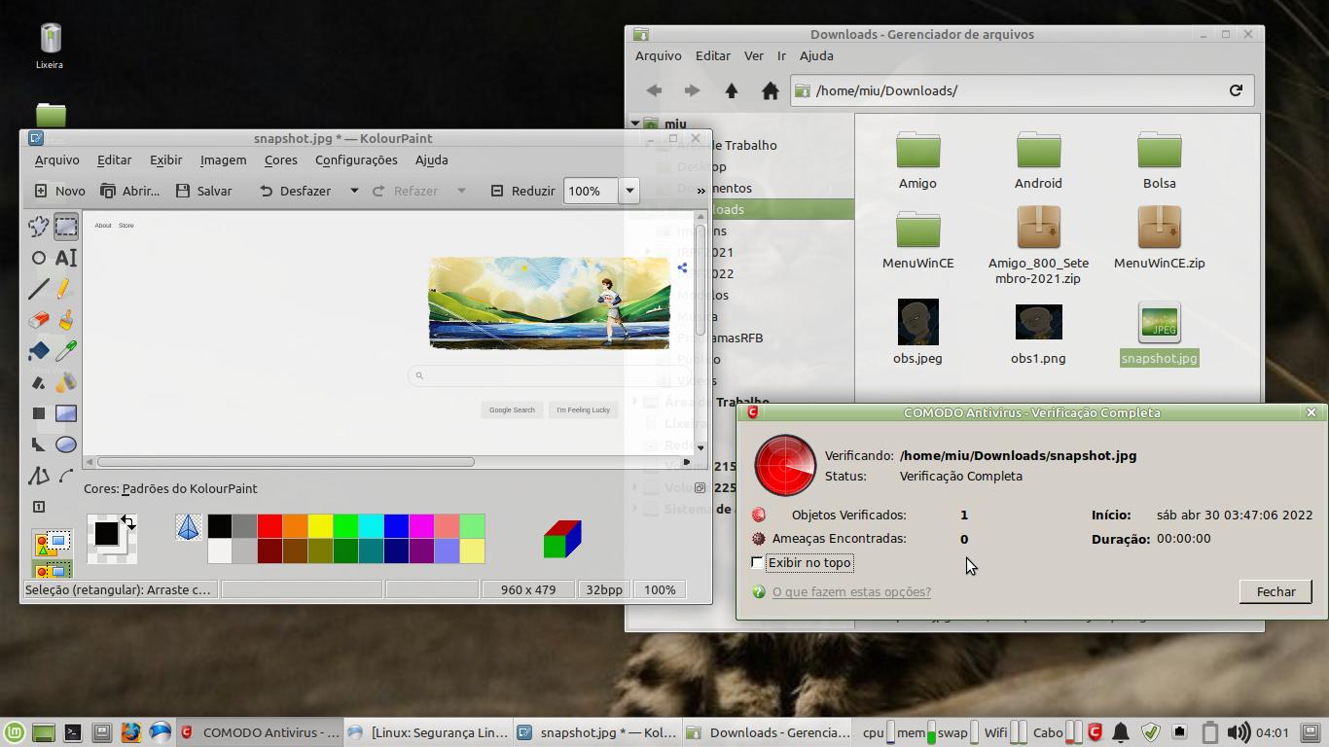1329x747 pixels.
Task: Pick the red color swatch
Action: point(269,526)
